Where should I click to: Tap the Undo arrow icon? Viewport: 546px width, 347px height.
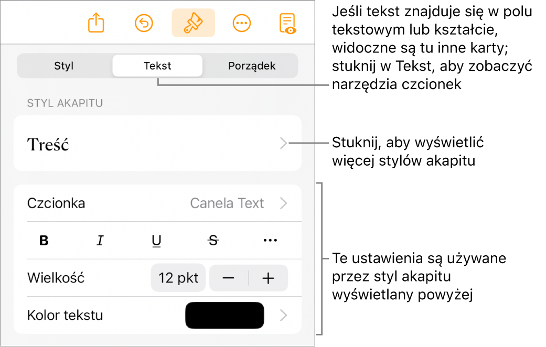tap(144, 23)
